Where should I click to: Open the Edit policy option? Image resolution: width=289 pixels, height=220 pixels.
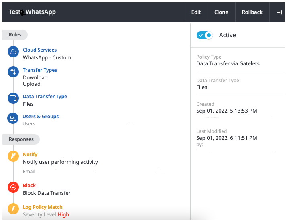point(196,12)
